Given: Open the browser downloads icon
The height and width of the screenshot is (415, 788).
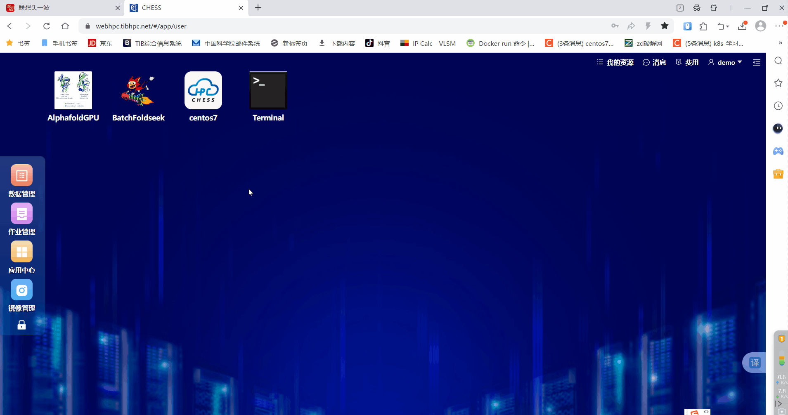Looking at the screenshot, I should (742, 26).
